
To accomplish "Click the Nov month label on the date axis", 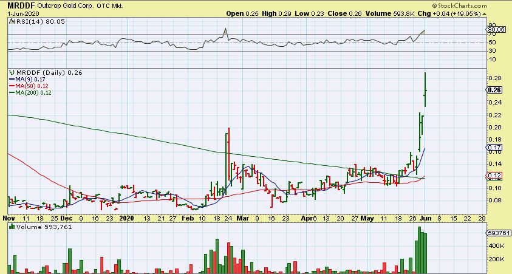I will coord(8,218).
